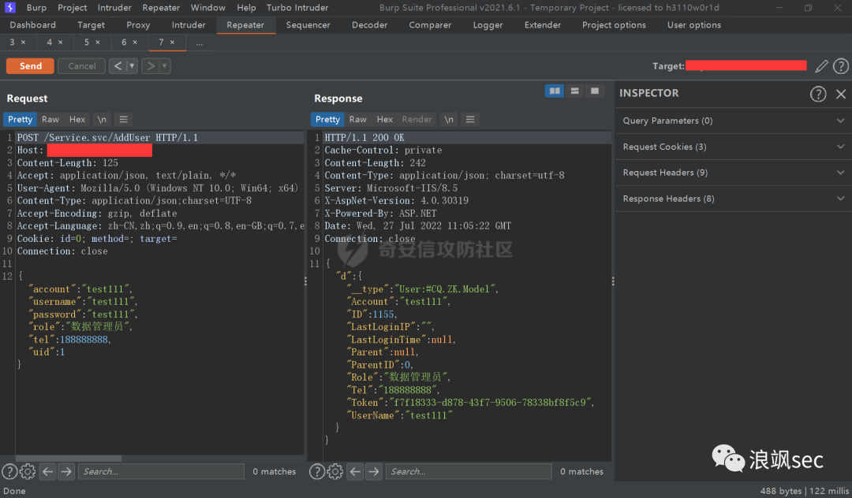This screenshot has width=852, height=498.
Task: Switch to the Decoder tab
Action: (369, 25)
